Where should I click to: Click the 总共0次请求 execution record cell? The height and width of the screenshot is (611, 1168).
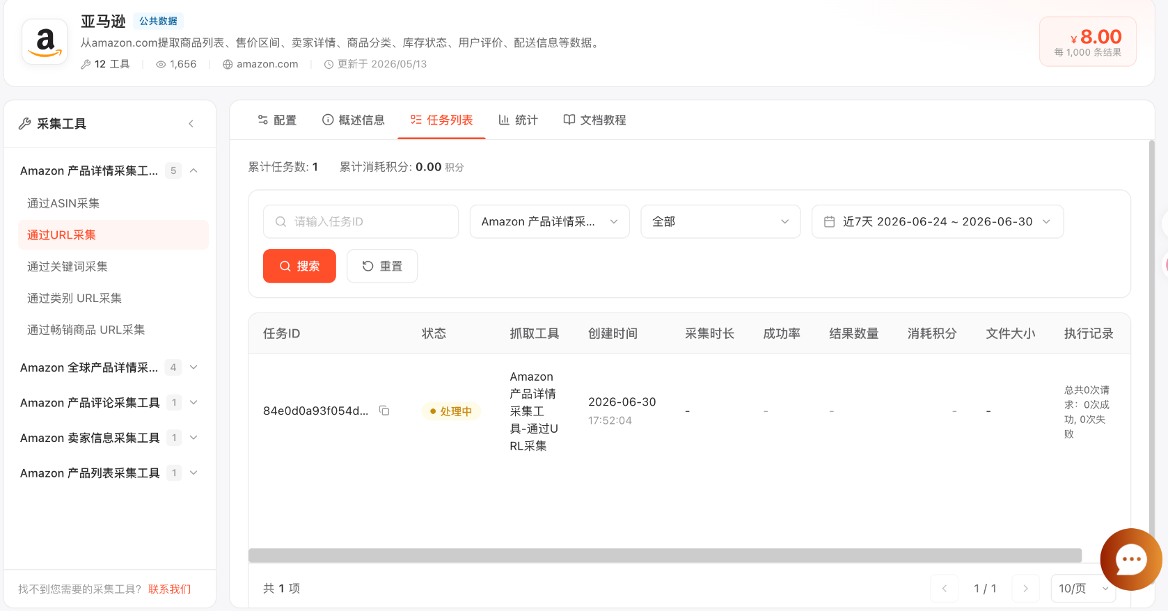pos(1087,412)
